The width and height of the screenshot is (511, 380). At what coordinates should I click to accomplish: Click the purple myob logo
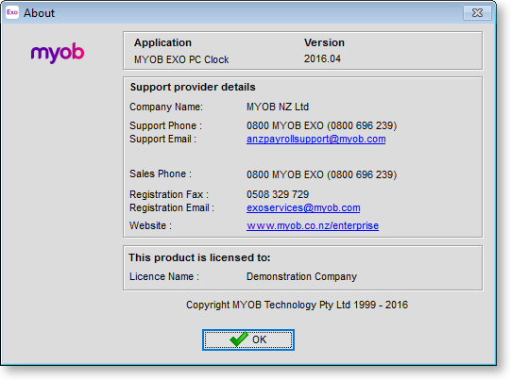coord(58,53)
